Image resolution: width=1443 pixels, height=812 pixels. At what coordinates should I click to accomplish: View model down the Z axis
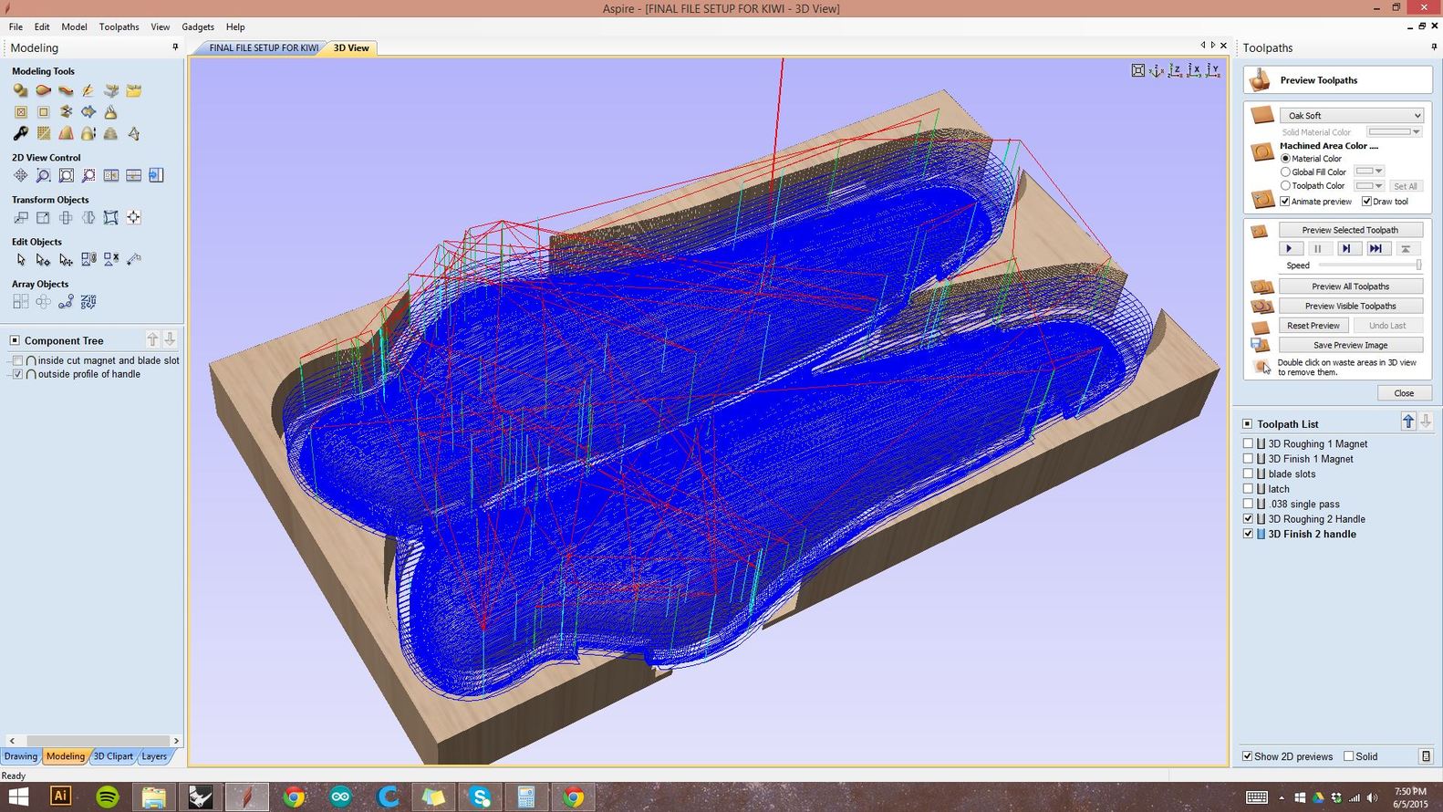1176,70
